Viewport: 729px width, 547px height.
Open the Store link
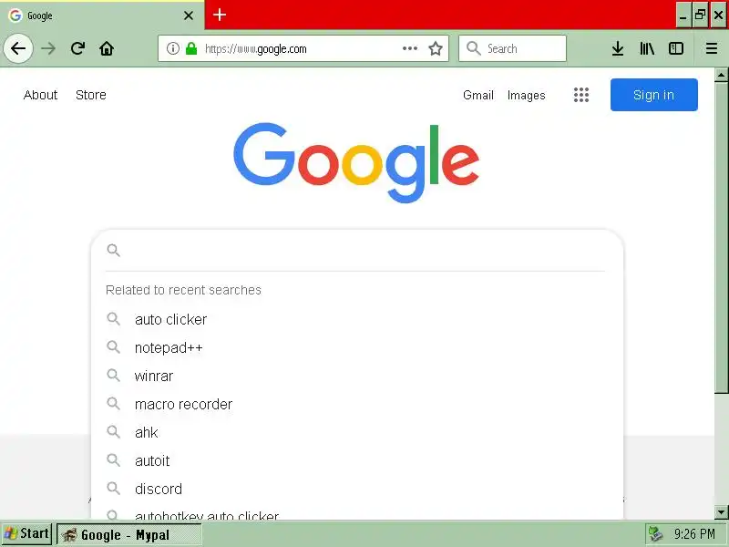click(90, 95)
